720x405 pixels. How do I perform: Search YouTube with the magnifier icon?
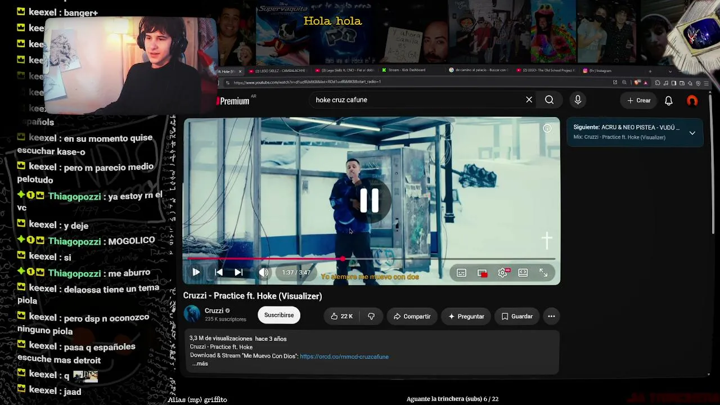pyautogui.click(x=550, y=100)
